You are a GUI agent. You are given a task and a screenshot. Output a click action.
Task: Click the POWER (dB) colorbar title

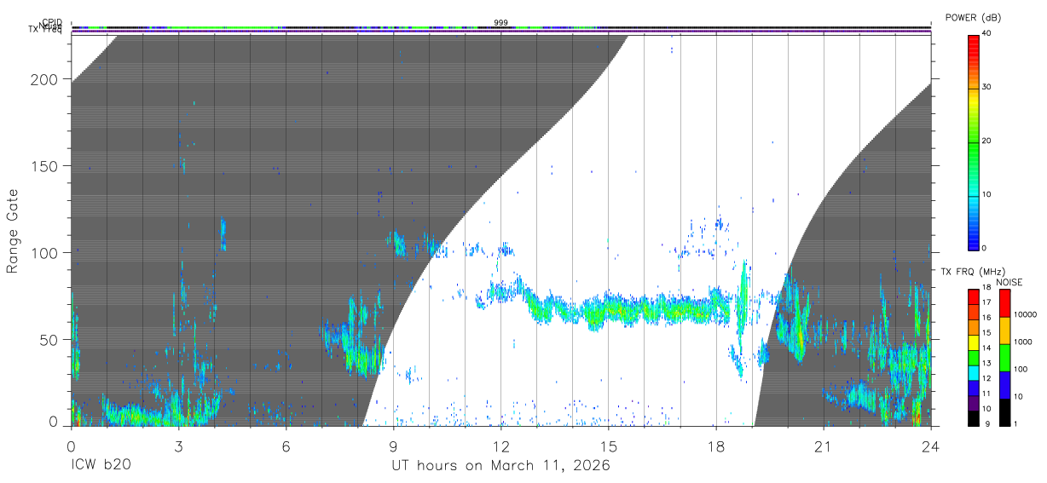(x=974, y=17)
